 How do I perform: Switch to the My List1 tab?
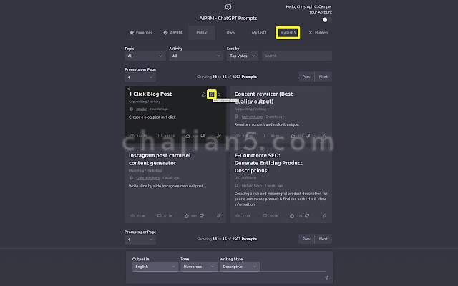pos(259,33)
